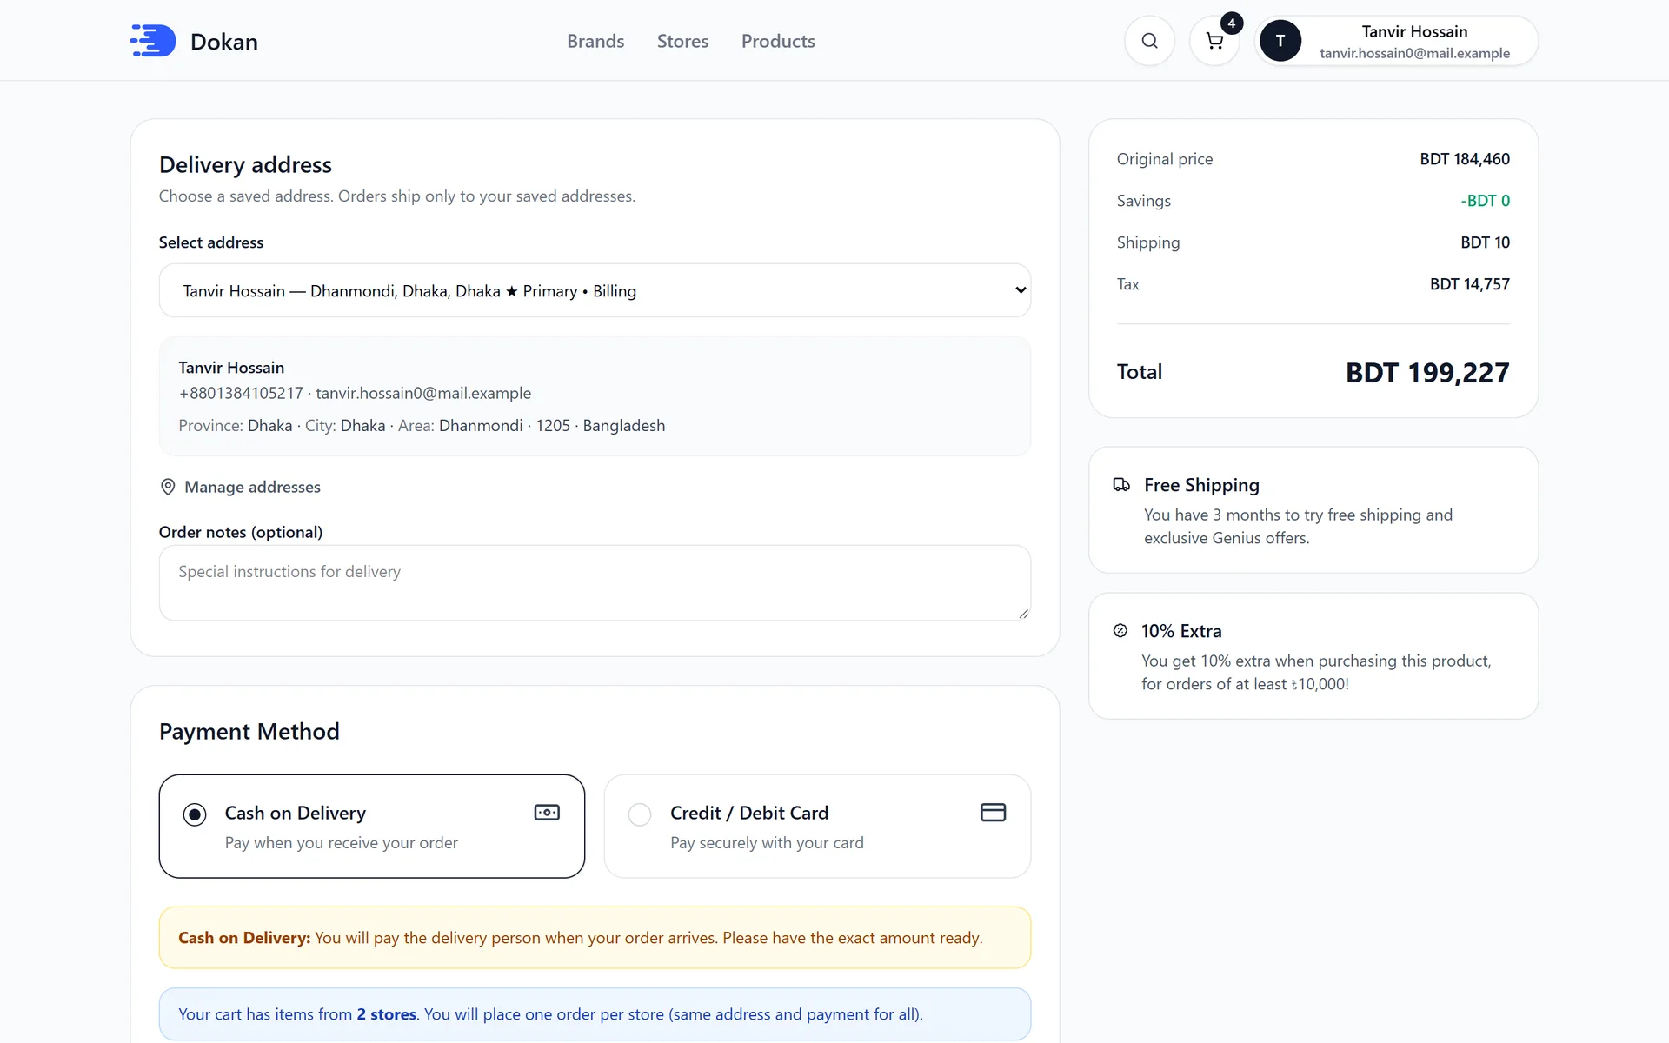
Task: Open the shopping cart icon
Action: [x=1214, y=41]
